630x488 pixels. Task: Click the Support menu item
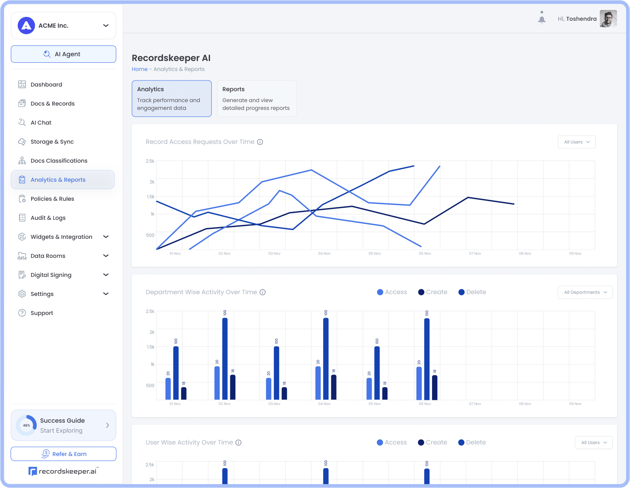coord(63,313)
